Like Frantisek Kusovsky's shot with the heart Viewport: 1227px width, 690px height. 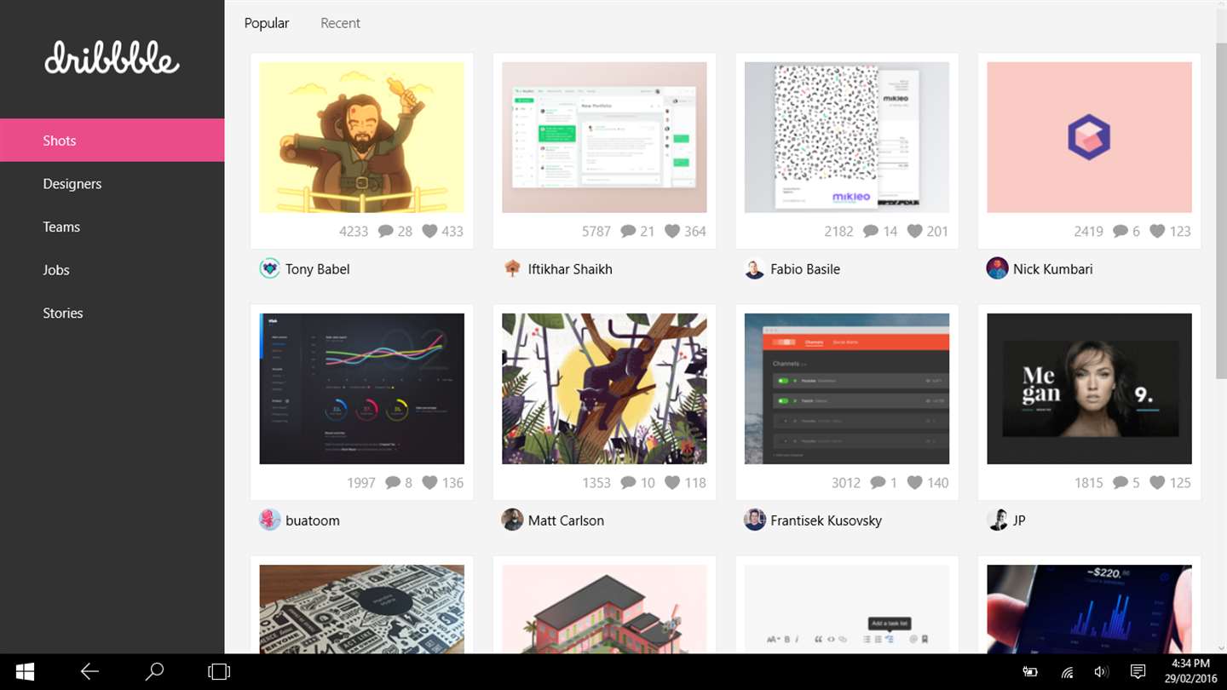(915, 482)
